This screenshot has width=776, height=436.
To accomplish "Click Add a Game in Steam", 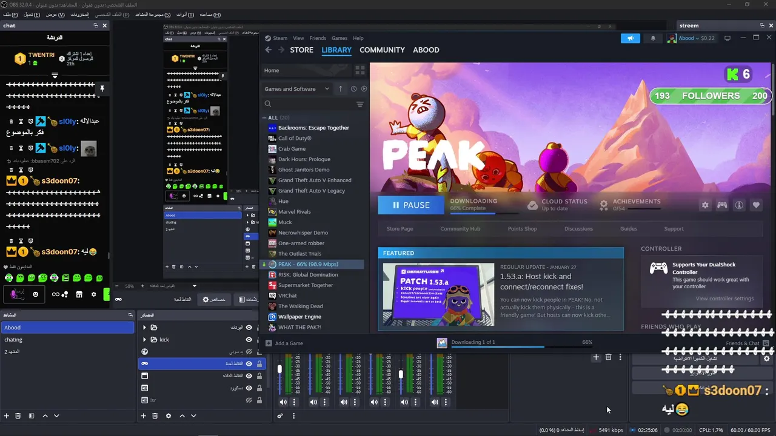I will (x=284, y=343).
